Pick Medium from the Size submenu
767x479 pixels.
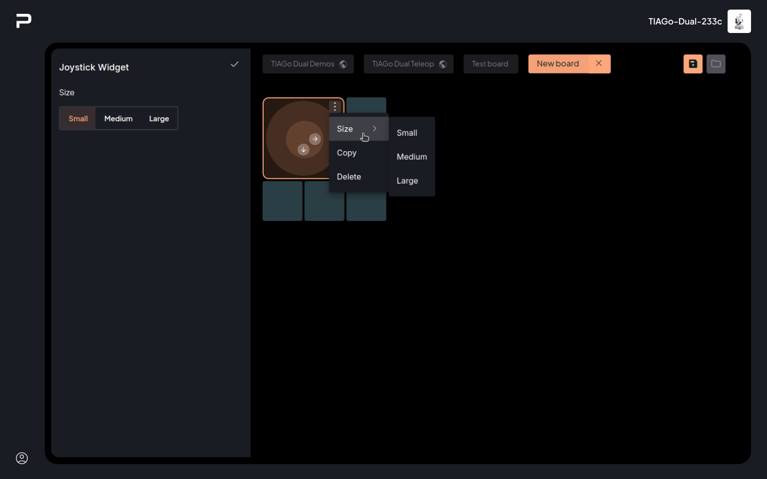tap(412, 157)
